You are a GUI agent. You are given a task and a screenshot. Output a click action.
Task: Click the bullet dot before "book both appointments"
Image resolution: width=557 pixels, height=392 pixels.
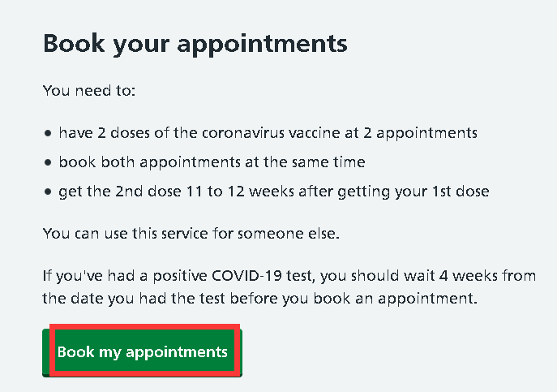pos(48,162)
